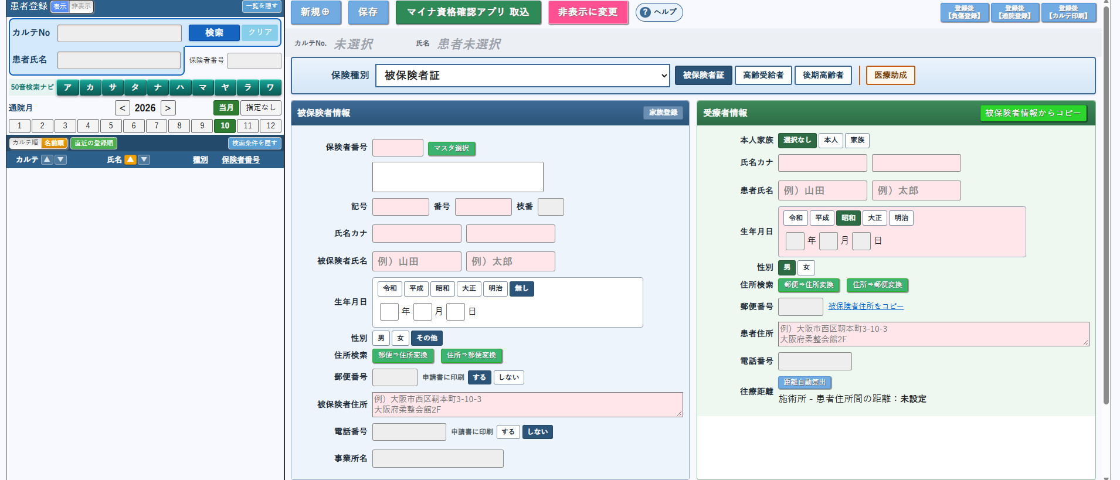Switch patient list to 非表示 mode
Screen dimensions: 1120x480
pos(82,6)
